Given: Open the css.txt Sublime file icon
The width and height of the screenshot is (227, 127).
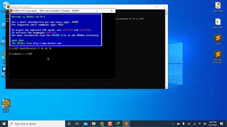Looking at the screenshot, I should click(218, 39).
